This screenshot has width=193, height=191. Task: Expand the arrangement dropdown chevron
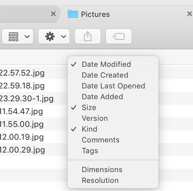(x=27, y=36)
